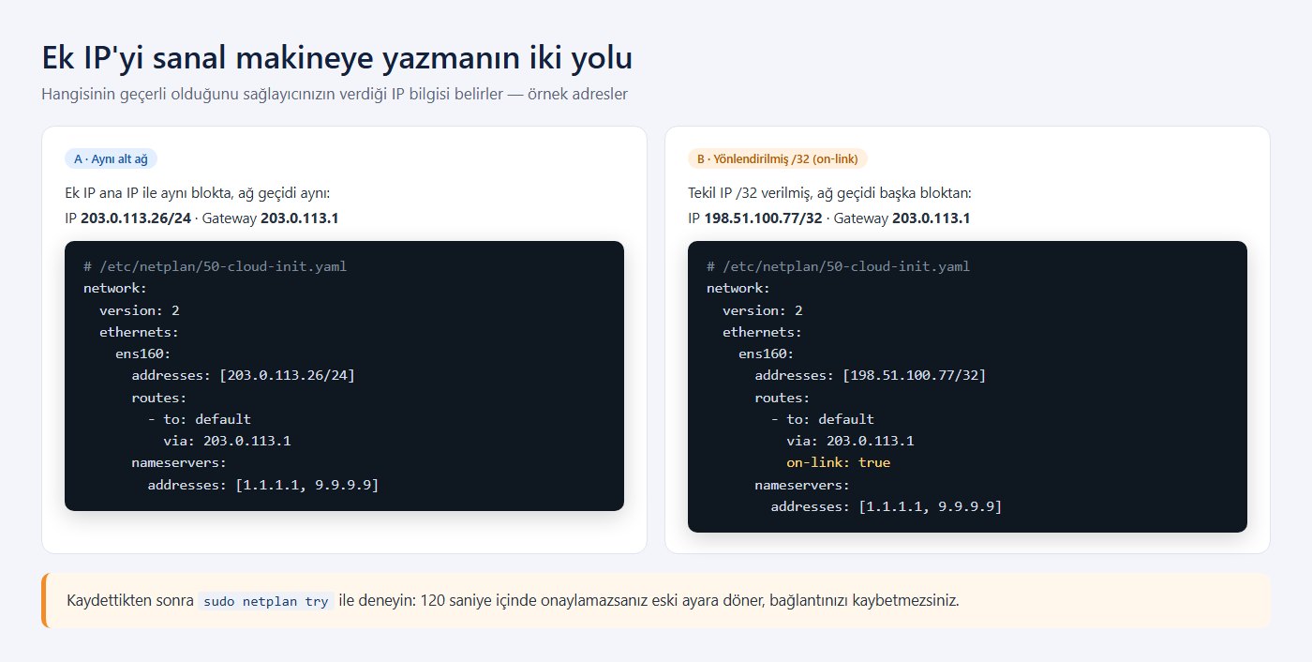The width and height of the screenshot is (1312, 662).
Task: Click the "ens160:" line in card A's code
Action: [x=143, y=354]
